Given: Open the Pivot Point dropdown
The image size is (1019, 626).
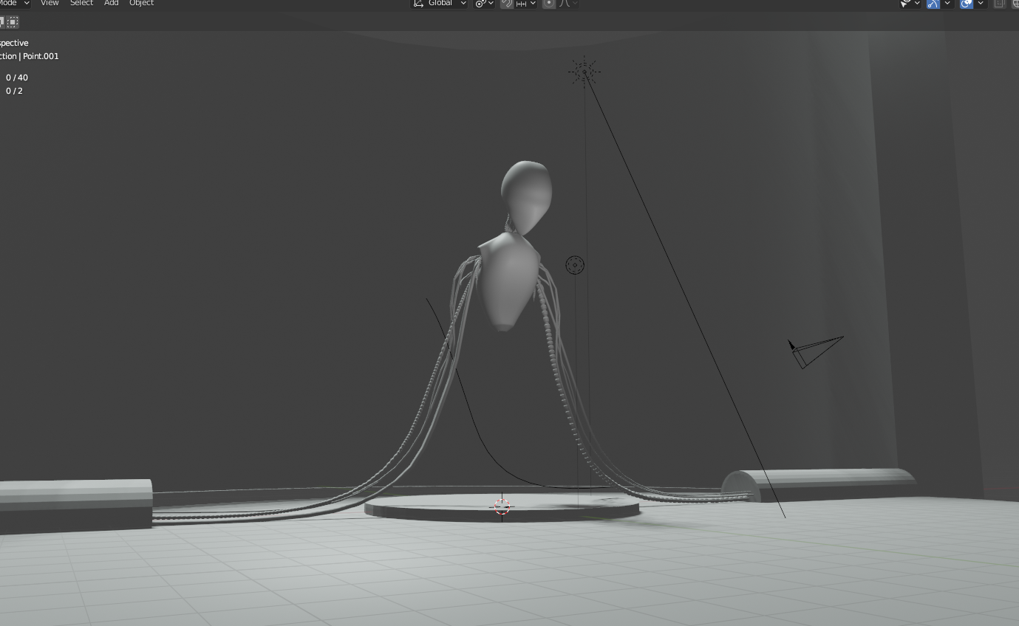Looking at the screenshot, I should (484, 4).
